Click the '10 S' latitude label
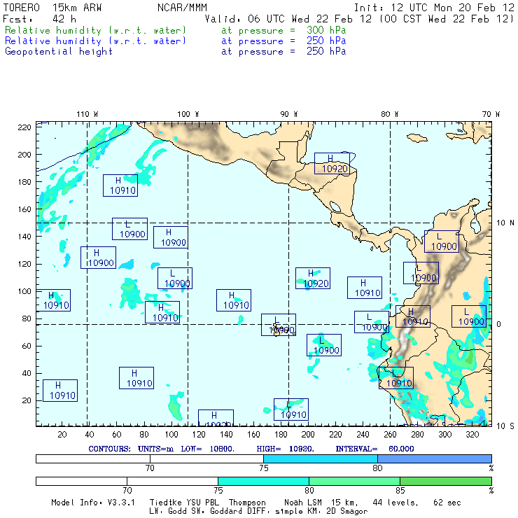This screenshot has width=518, height=518. (505, 426)
